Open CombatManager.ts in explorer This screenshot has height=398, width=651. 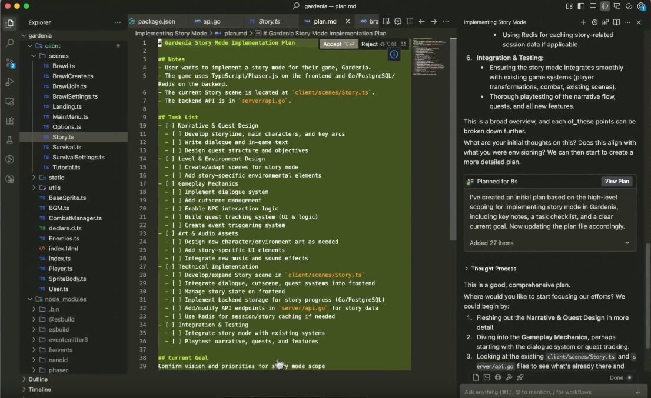(75, 218)
